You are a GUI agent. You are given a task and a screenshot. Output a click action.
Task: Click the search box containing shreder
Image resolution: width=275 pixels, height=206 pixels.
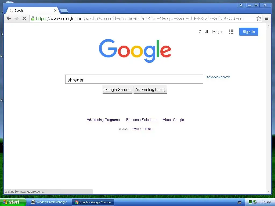click(134, 79)
